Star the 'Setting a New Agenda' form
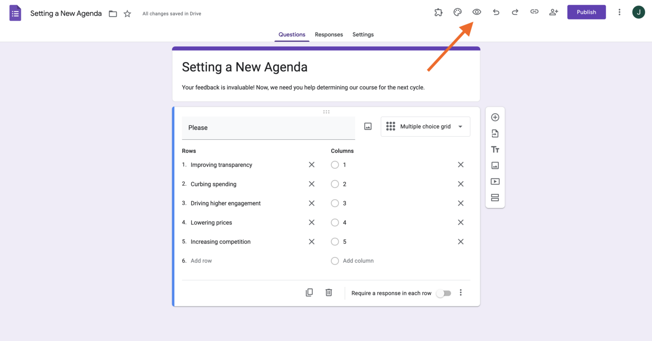This screenshot has width=652, height=341. (127, 13)
